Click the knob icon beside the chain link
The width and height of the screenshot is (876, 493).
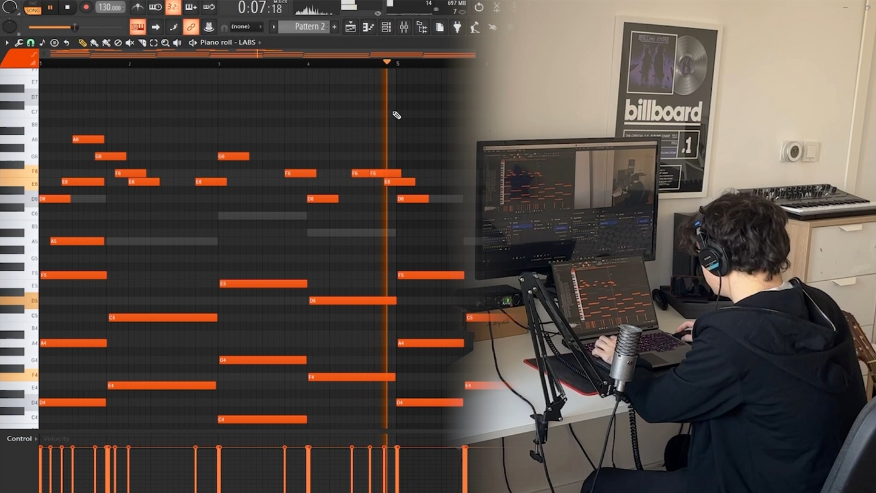point(209,27)
